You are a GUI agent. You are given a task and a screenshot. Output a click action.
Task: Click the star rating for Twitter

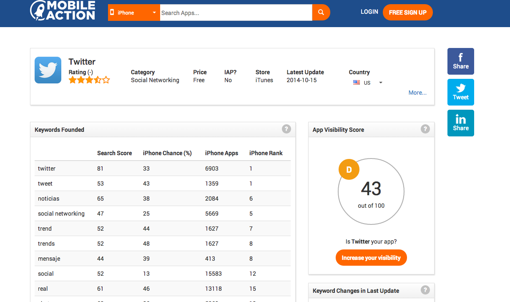point(89,80)
